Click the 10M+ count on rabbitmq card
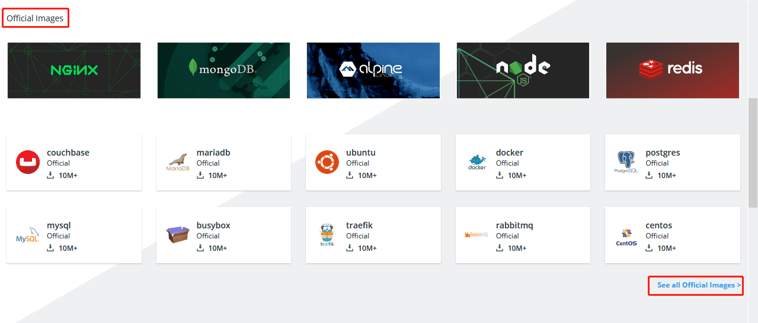 click(x=517, y=248)
